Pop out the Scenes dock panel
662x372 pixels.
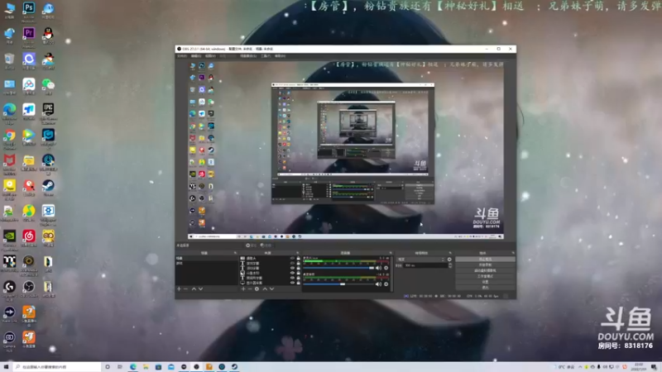tap(235, 253)
